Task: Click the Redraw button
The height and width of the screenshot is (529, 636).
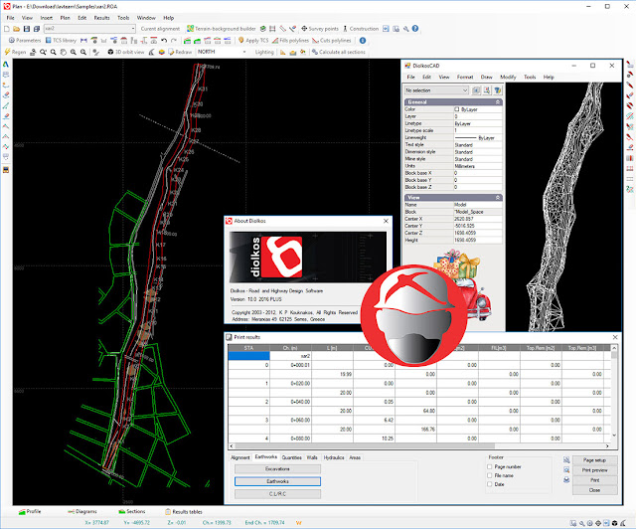Action: pyautogui.click(x=180, y=52)
